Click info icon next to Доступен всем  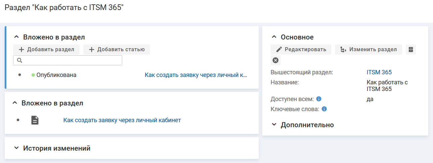coord(319,99)
